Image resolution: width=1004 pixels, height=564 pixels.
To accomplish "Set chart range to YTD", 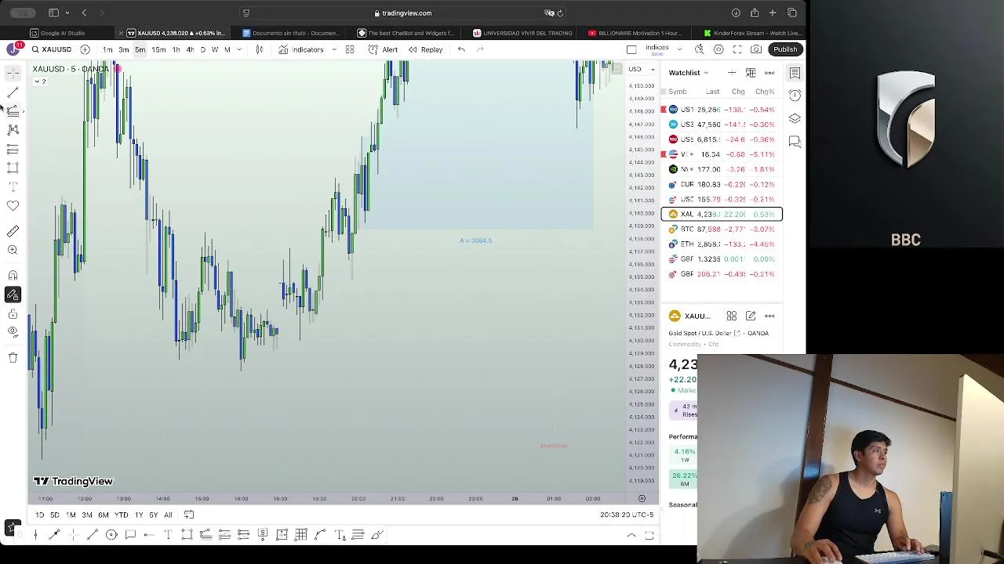I will (121, 515).
